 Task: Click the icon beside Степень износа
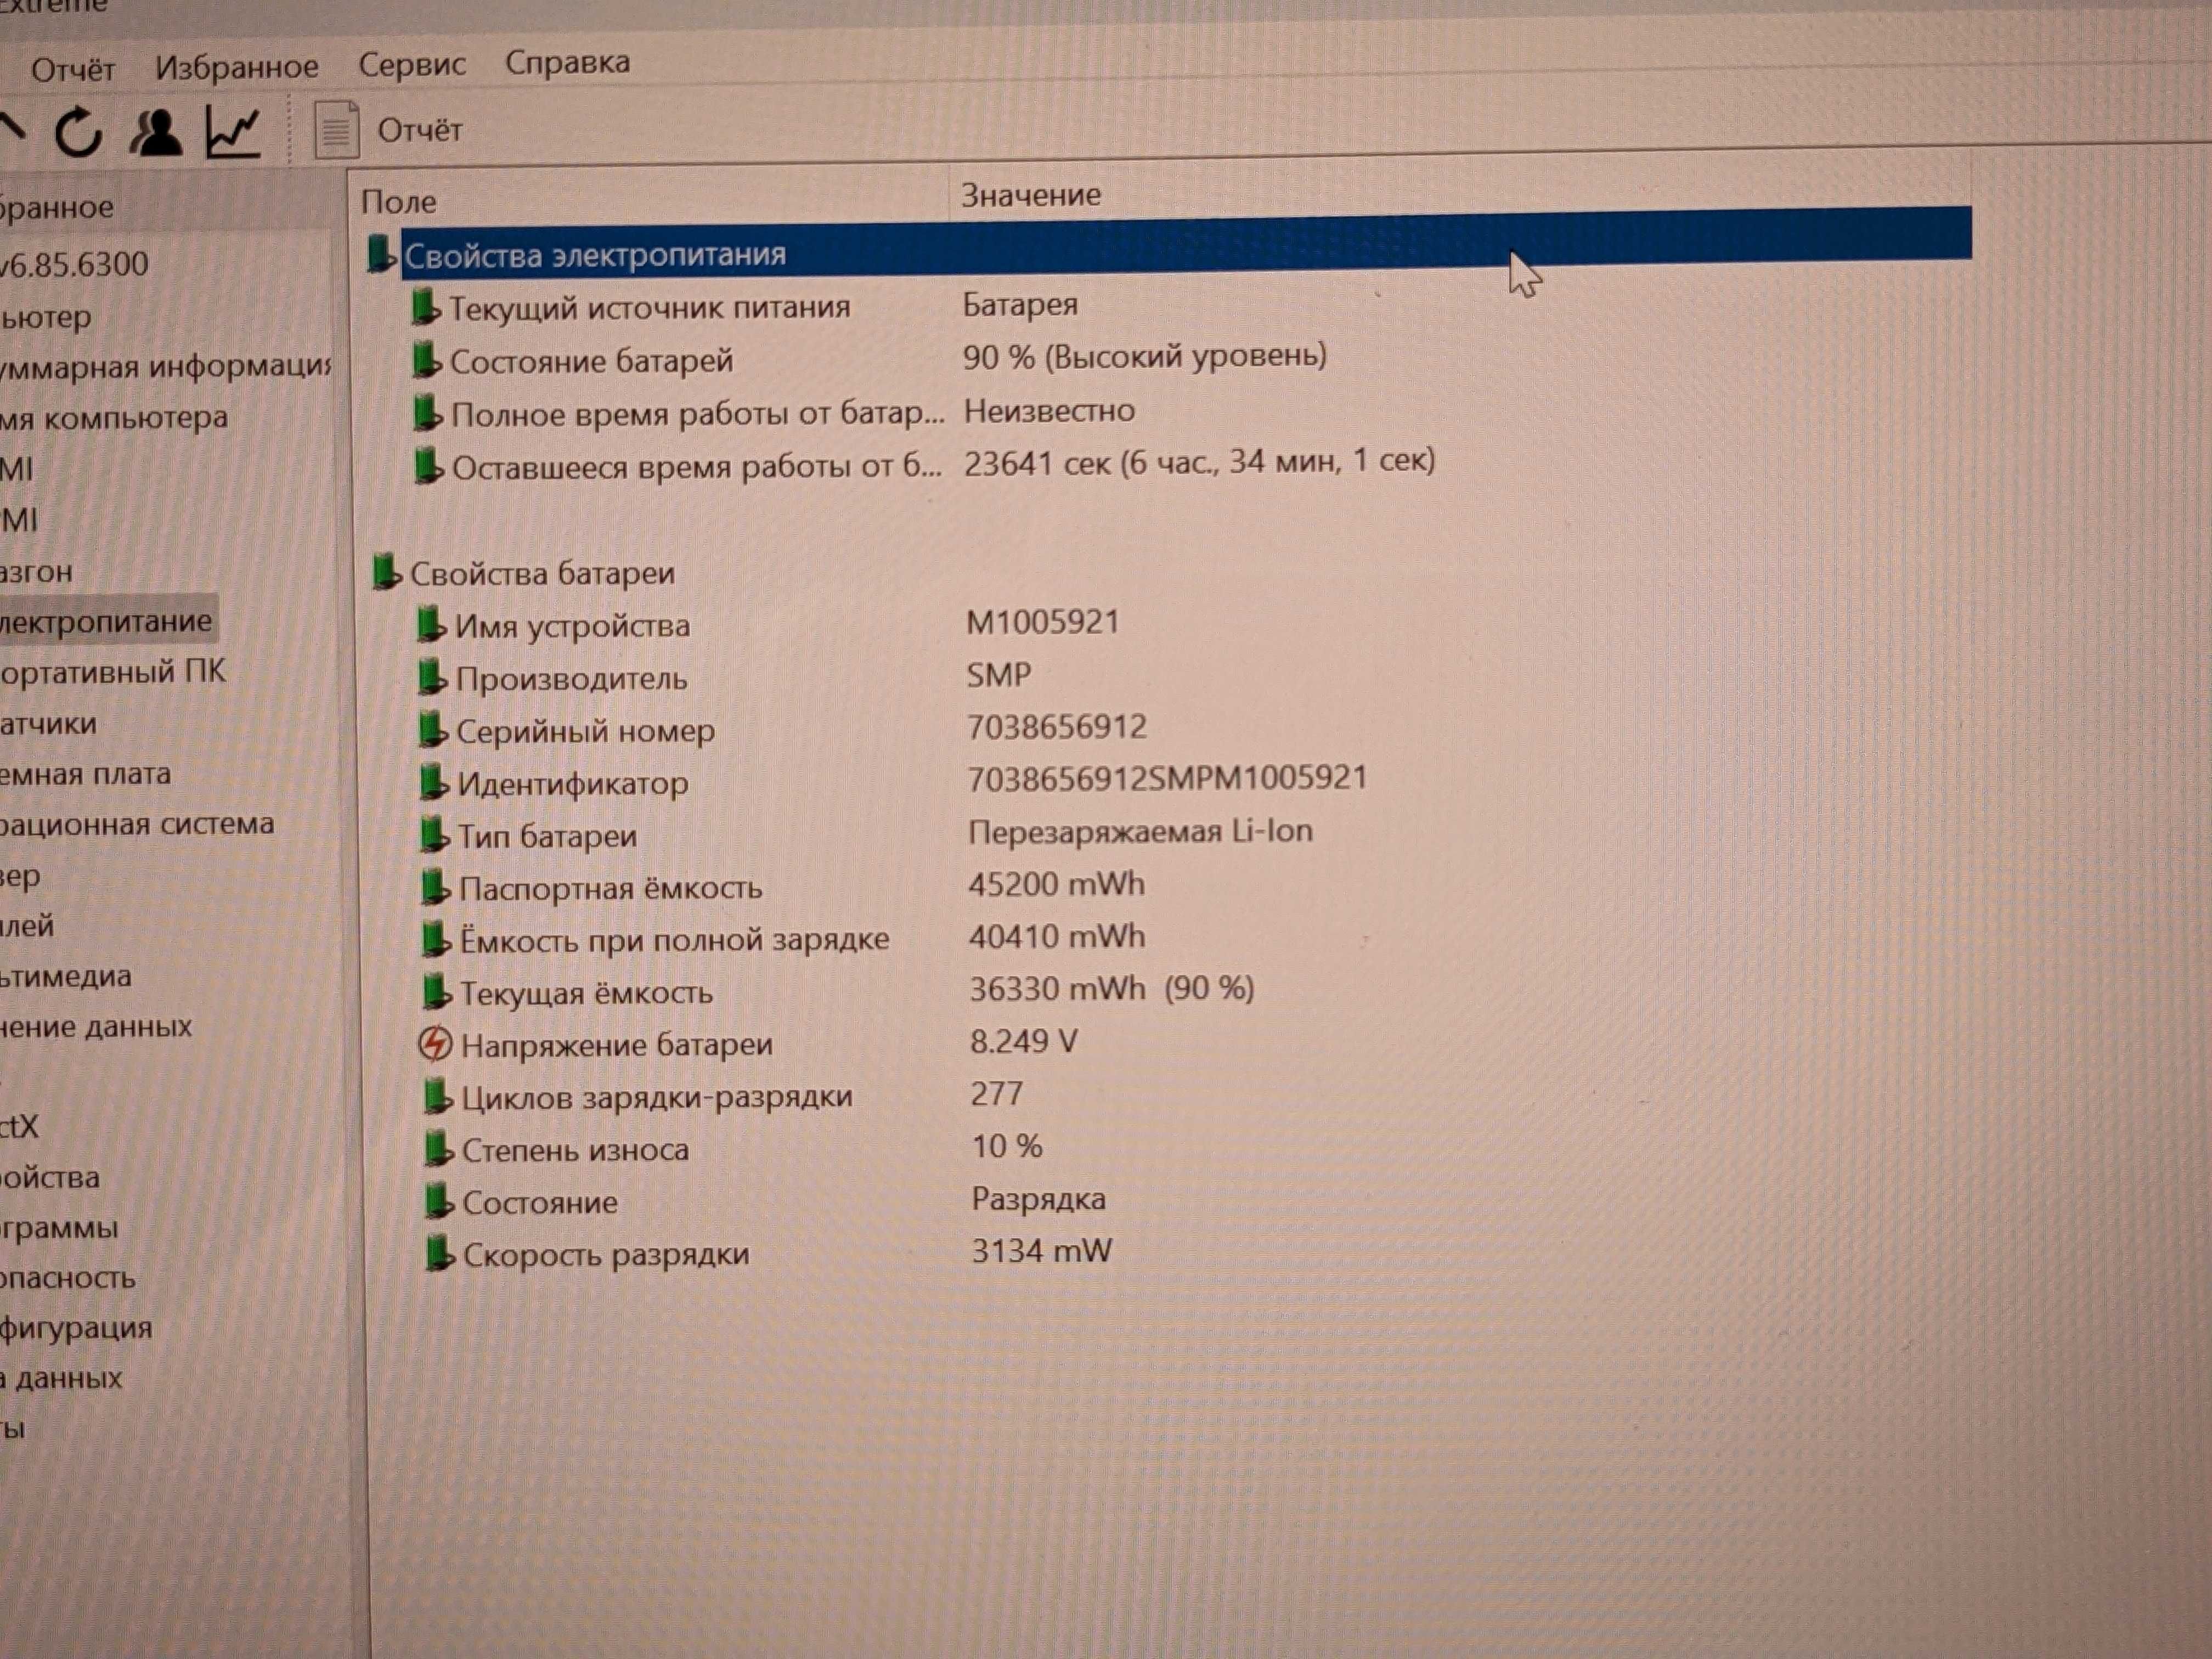click(439, 1150)
